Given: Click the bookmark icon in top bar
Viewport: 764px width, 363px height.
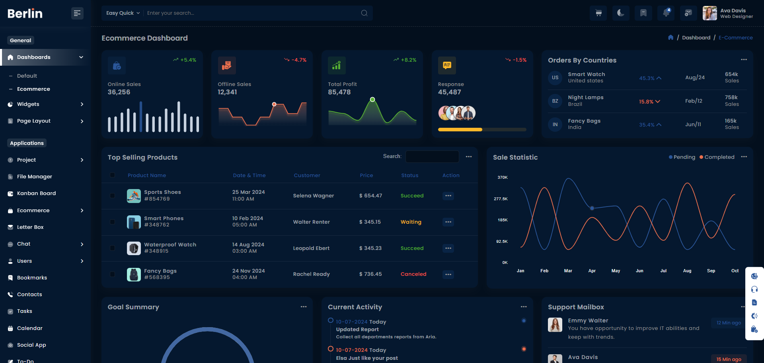Looking at the screenshot, I should 643,13.
